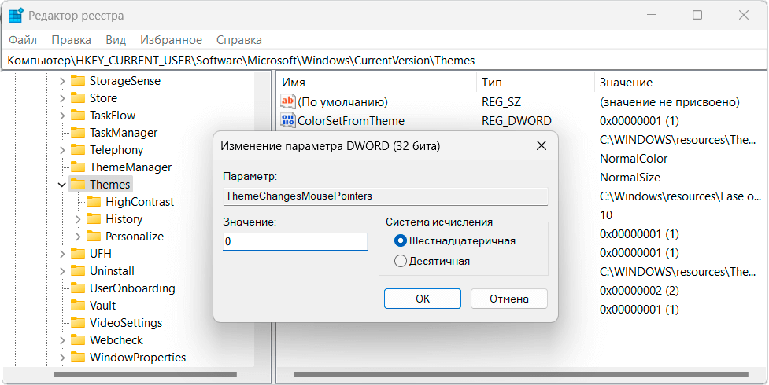Collapse the Themes tree node
The width and height of the screenshot is (769, 385).
(x=62, y=185)
